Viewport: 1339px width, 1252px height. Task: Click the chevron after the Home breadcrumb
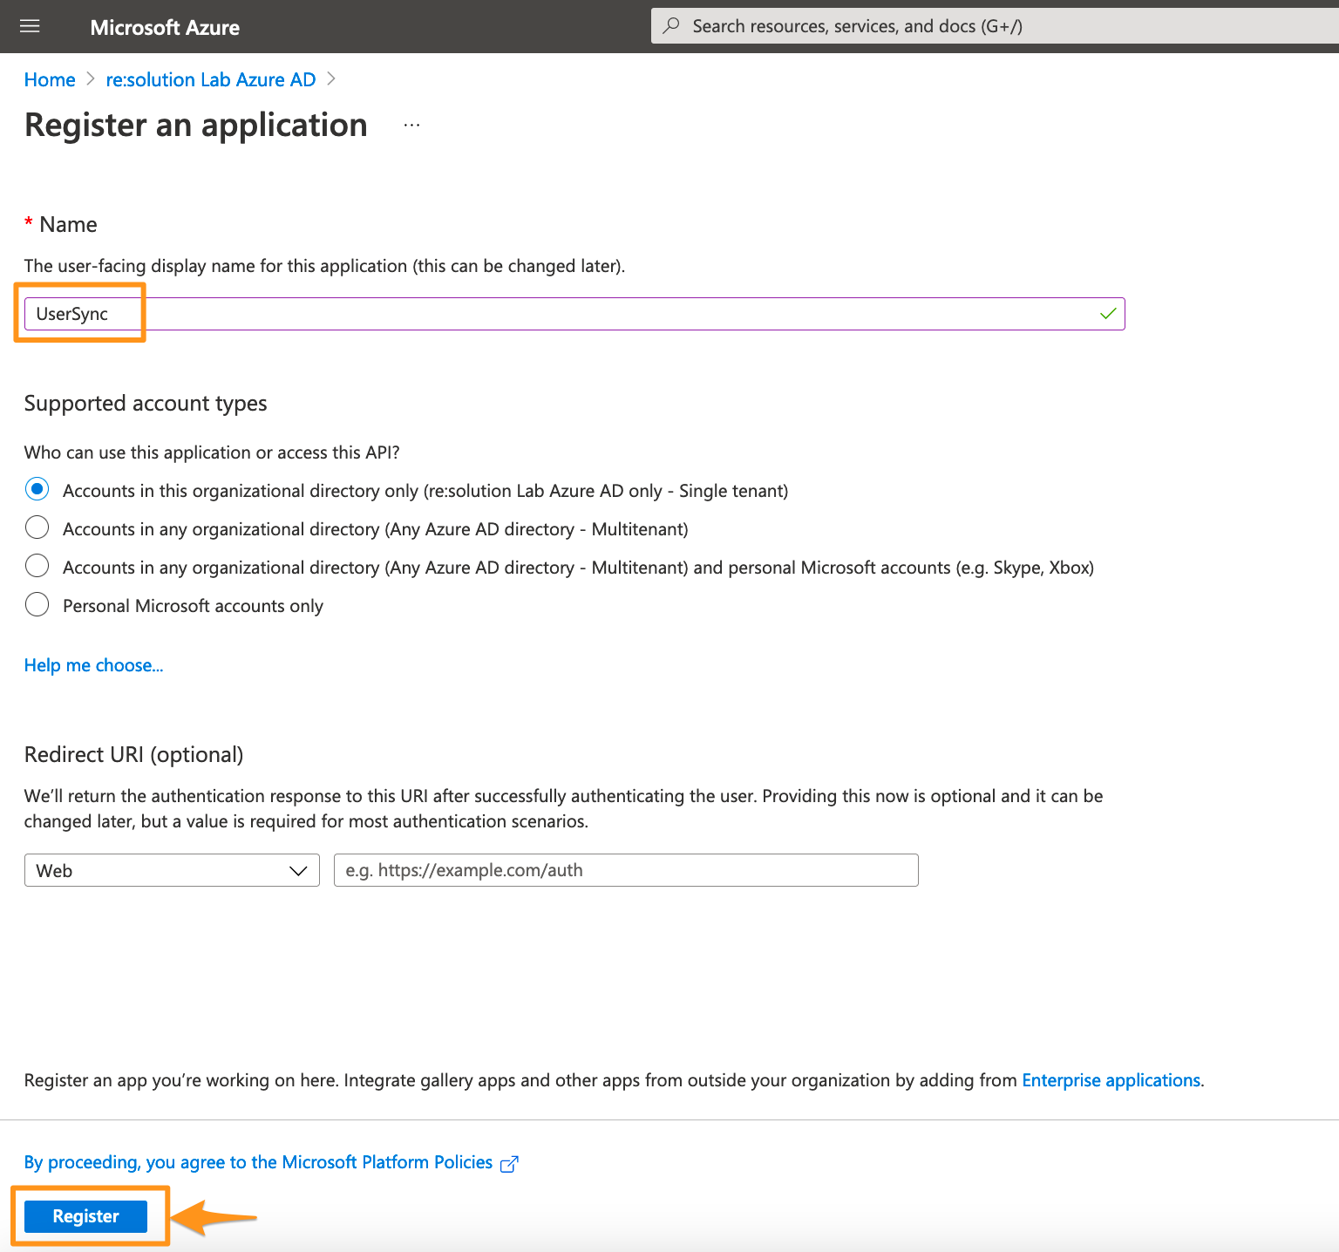point(91,79)
